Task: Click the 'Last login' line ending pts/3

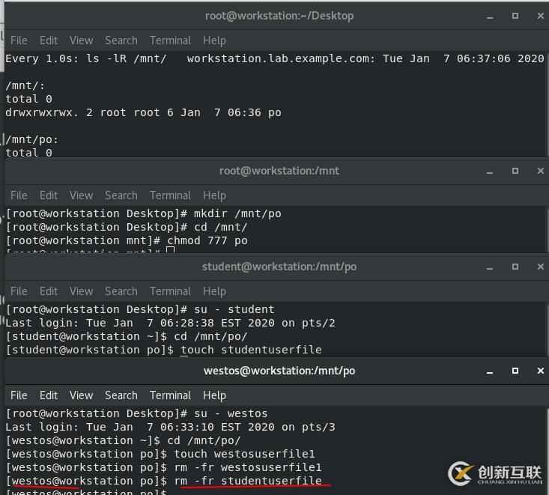Action: (x=170, y=427)
